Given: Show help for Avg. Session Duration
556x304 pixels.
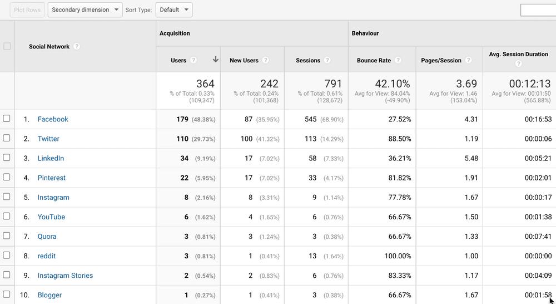Looking at the screenshot, I should pos(518,64).
